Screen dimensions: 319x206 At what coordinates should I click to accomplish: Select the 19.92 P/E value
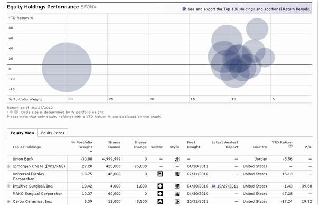coord(307,202)
